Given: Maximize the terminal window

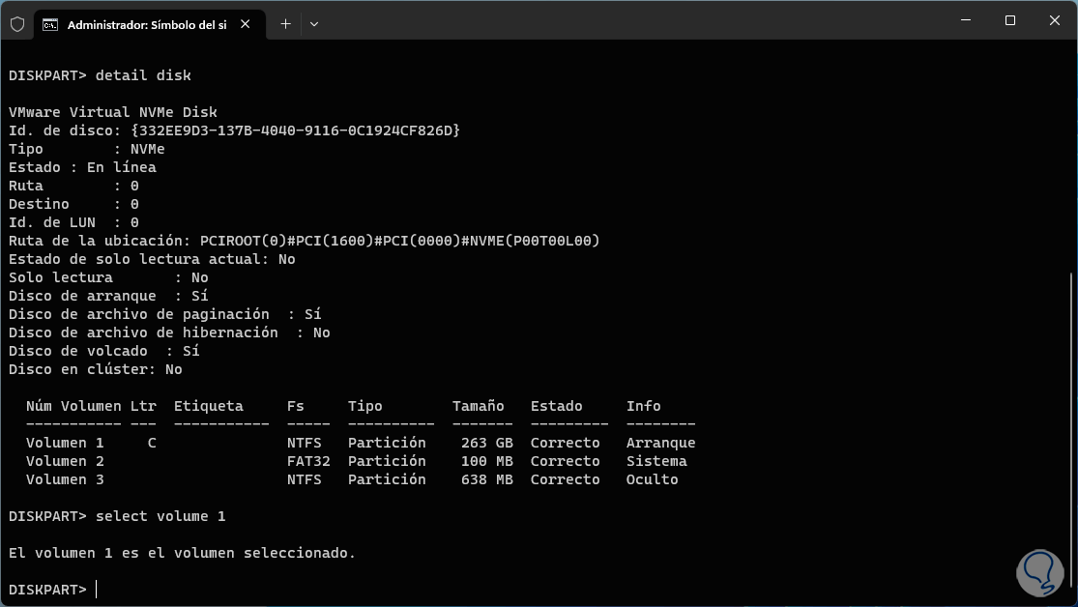Looking at the screenshot, I should coord(1009,20).
